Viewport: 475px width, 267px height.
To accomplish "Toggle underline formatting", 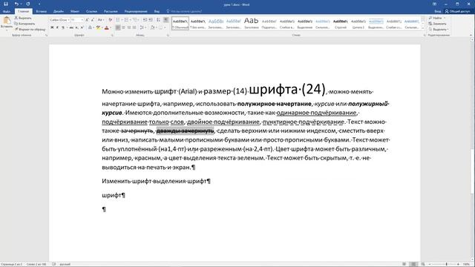I will coord(62,27).
